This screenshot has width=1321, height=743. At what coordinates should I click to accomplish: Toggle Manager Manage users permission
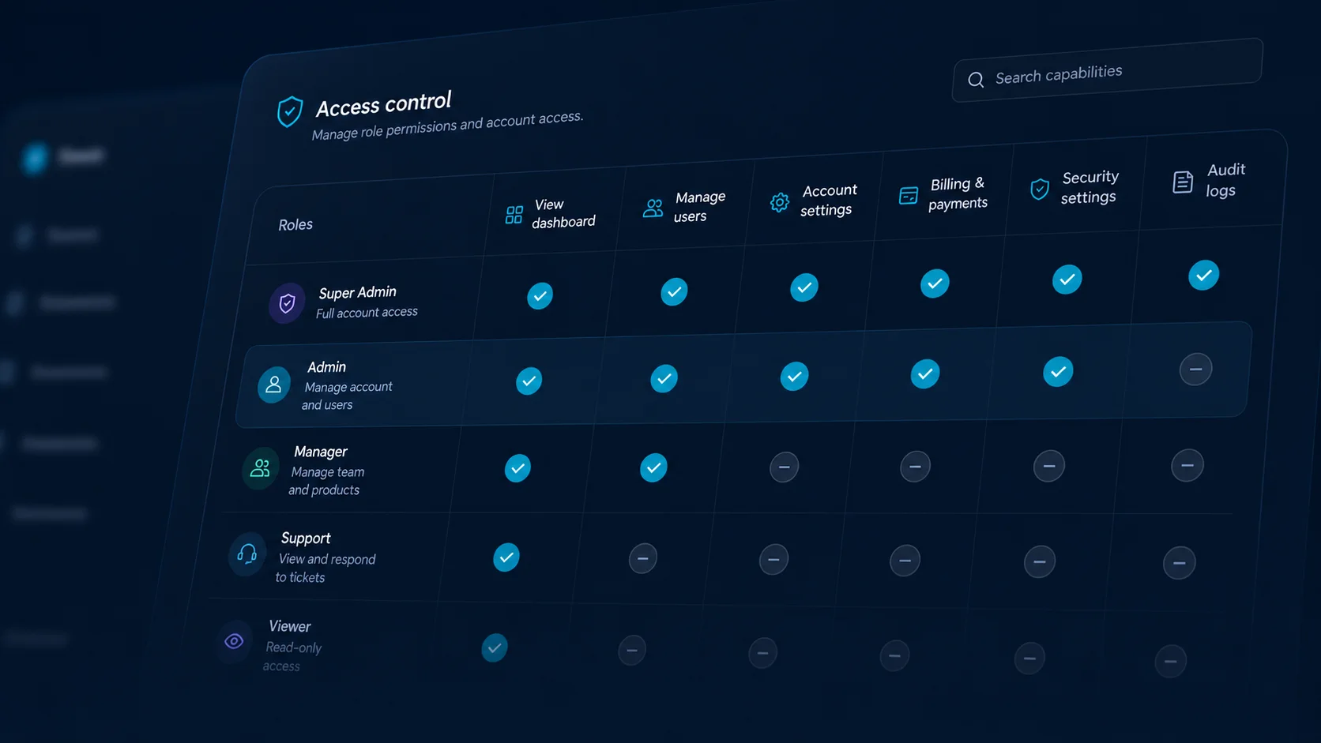653,467
